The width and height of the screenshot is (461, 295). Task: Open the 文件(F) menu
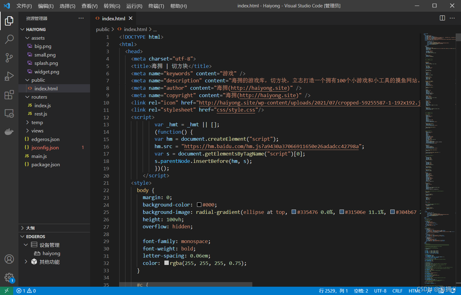[x=24, y=6]
